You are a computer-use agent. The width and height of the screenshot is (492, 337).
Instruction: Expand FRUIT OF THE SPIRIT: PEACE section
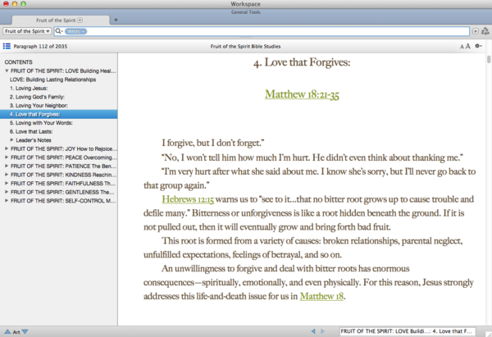(x=7, y=157)
